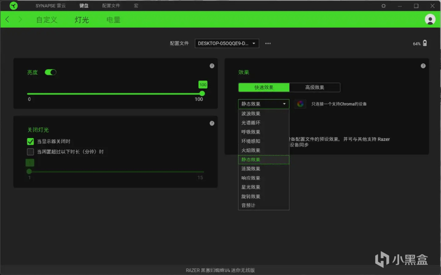Select 响应效果 from the effect list
Image resolution: width=441 pixels, height=275 pixels.
tap(264, 178)
